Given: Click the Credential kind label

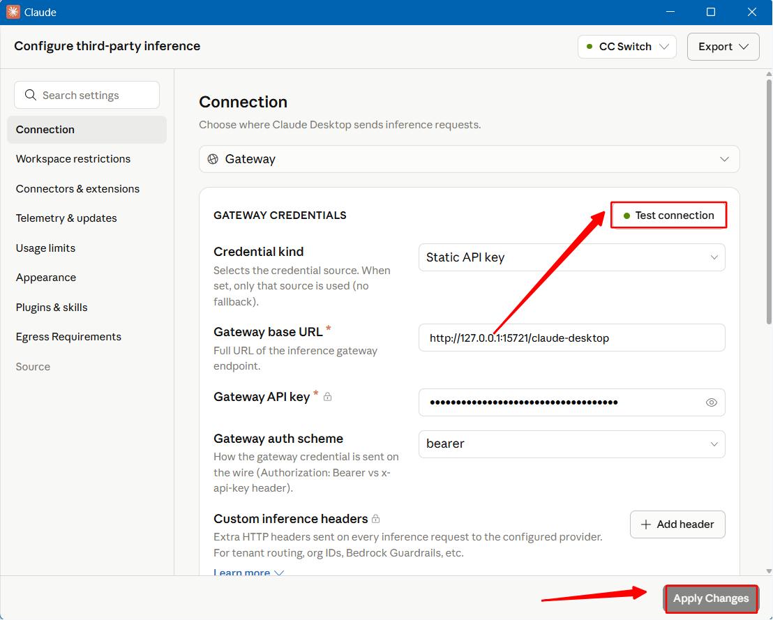Looking at the screenshot, I should point(258,251).
